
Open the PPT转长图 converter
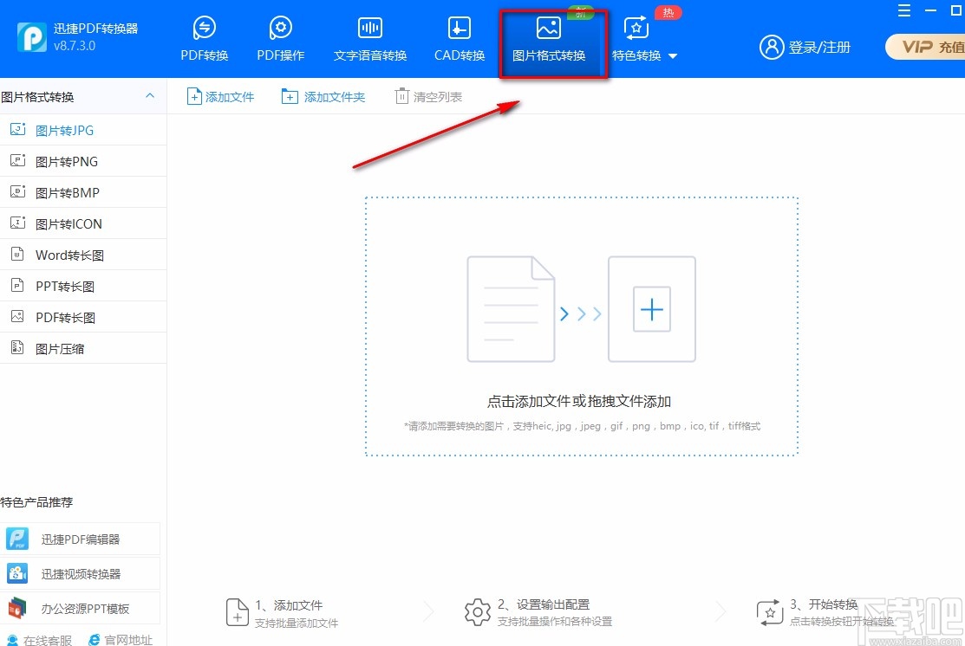point(64,285)
